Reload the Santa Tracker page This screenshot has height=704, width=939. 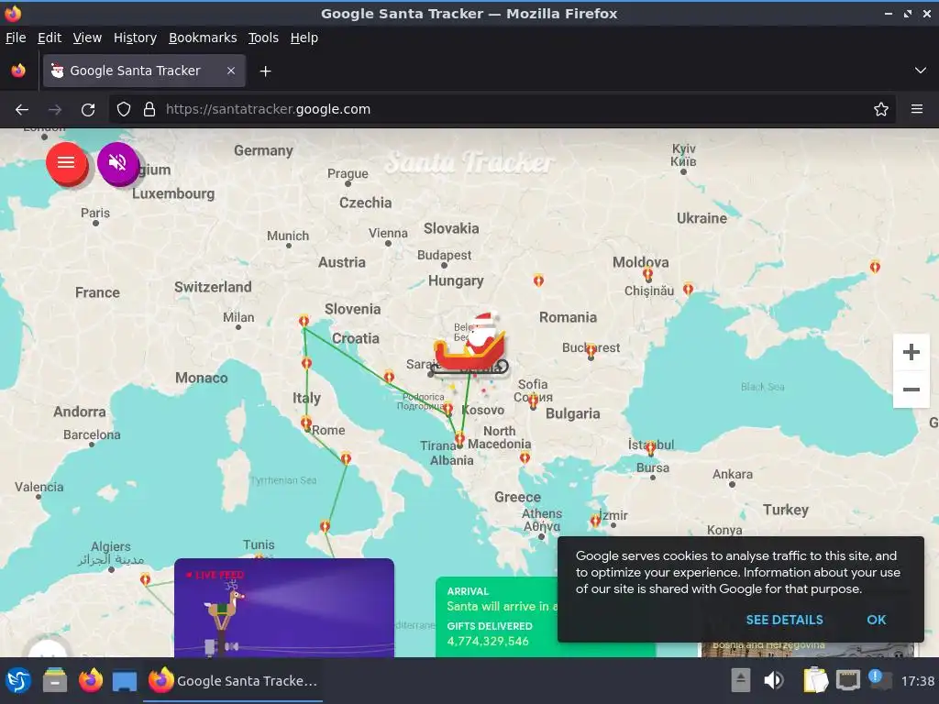(x=88, y=110)
